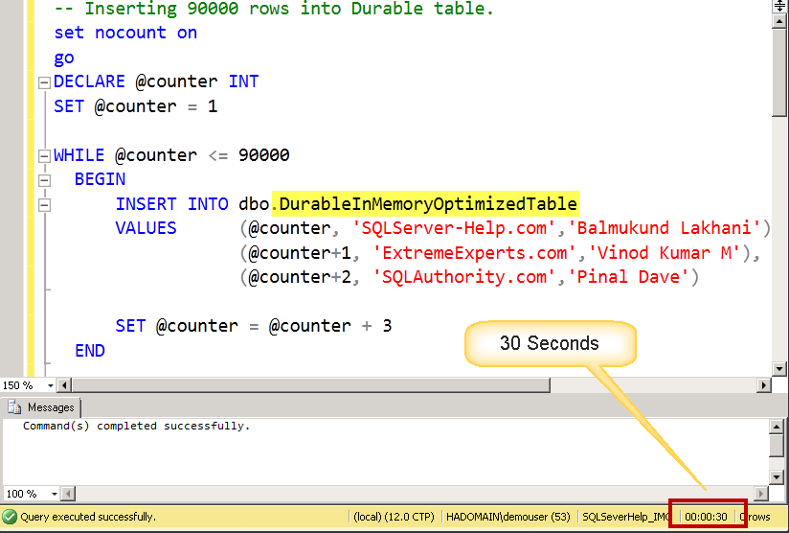
Task: Open the 100 % Messages zoom dropdown
Action: pos(47,494)
